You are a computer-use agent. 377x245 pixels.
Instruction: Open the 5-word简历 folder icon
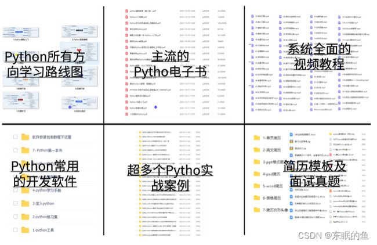(x=257, y=186)
